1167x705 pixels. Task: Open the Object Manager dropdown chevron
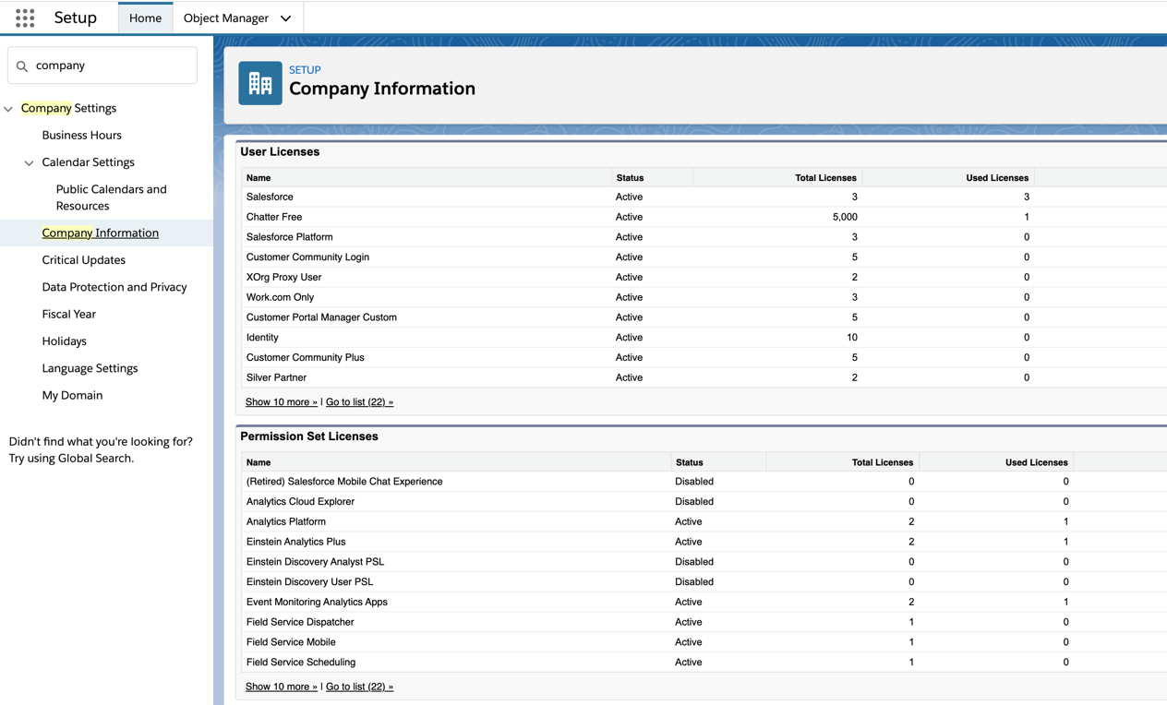point(286,18)
